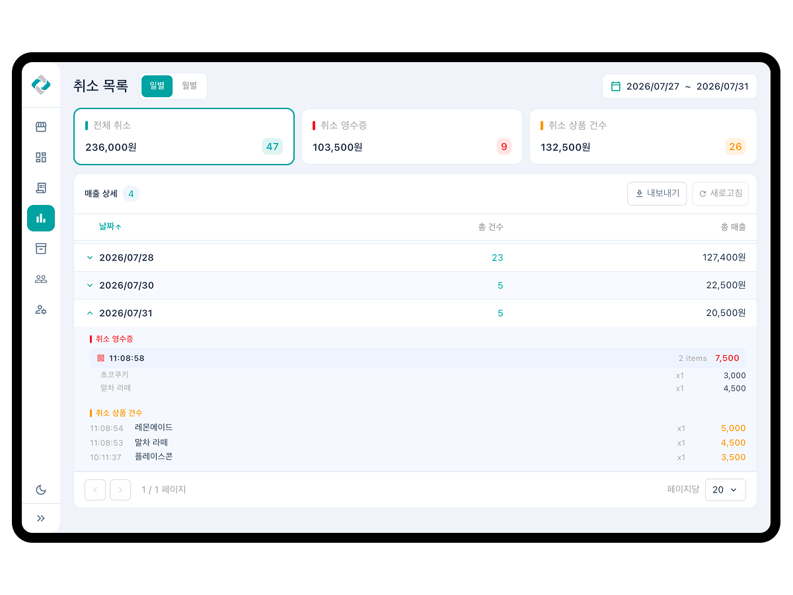This screenshot has height=595, width=793.
Task: Open the receipt icon in the sidebar
Action: click(41, 188)
